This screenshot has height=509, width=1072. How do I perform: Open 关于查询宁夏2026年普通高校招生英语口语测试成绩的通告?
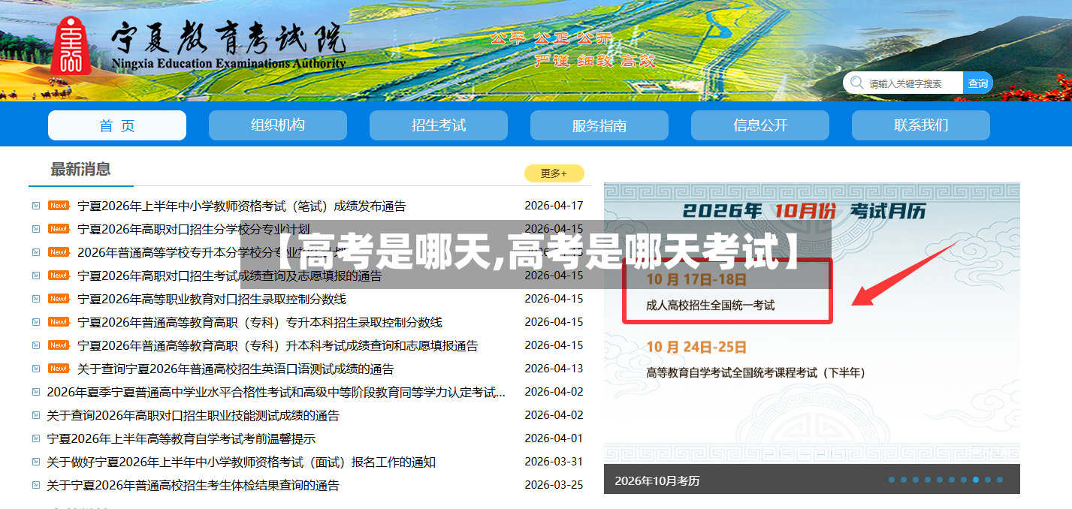tap(236, 369)
